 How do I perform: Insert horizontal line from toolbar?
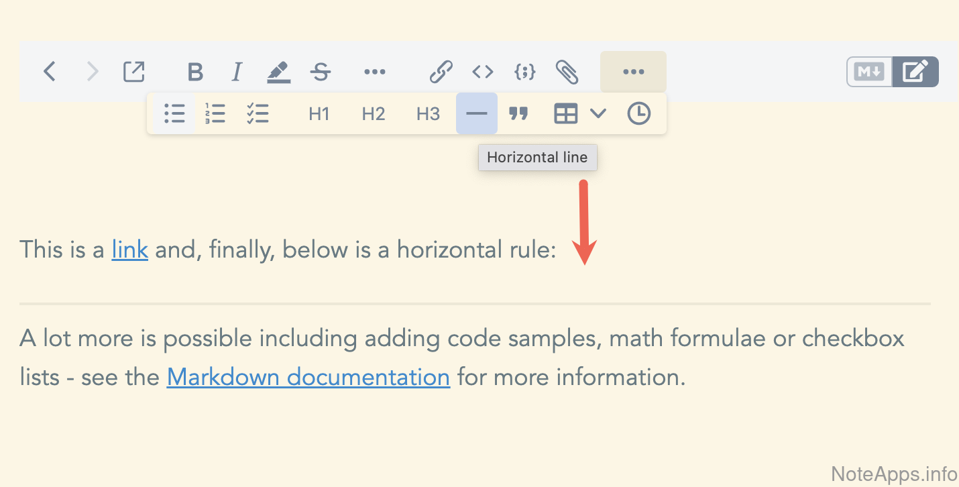pyautogui.click(x=477, y=114)
